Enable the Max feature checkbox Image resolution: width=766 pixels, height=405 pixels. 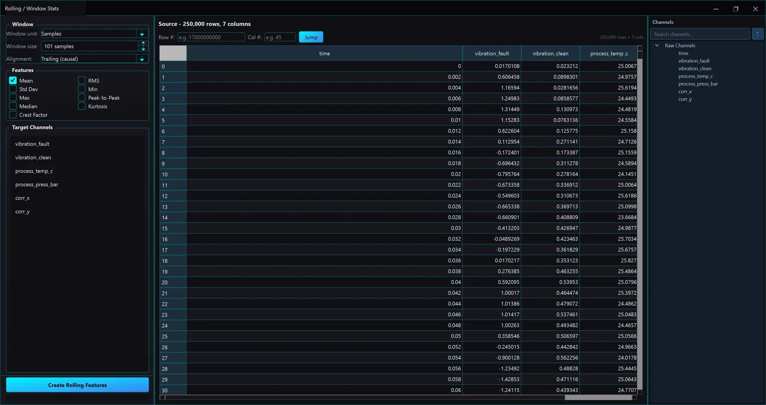(13, 98)
